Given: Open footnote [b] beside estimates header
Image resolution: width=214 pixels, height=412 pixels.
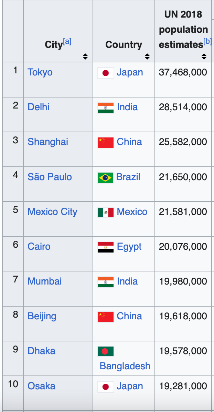Looking at the screenshot, I should coord(207,42).
